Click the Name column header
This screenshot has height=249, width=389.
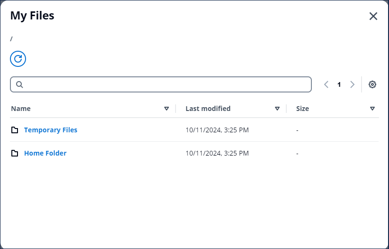pyautogui.click(x=21, y=109)
